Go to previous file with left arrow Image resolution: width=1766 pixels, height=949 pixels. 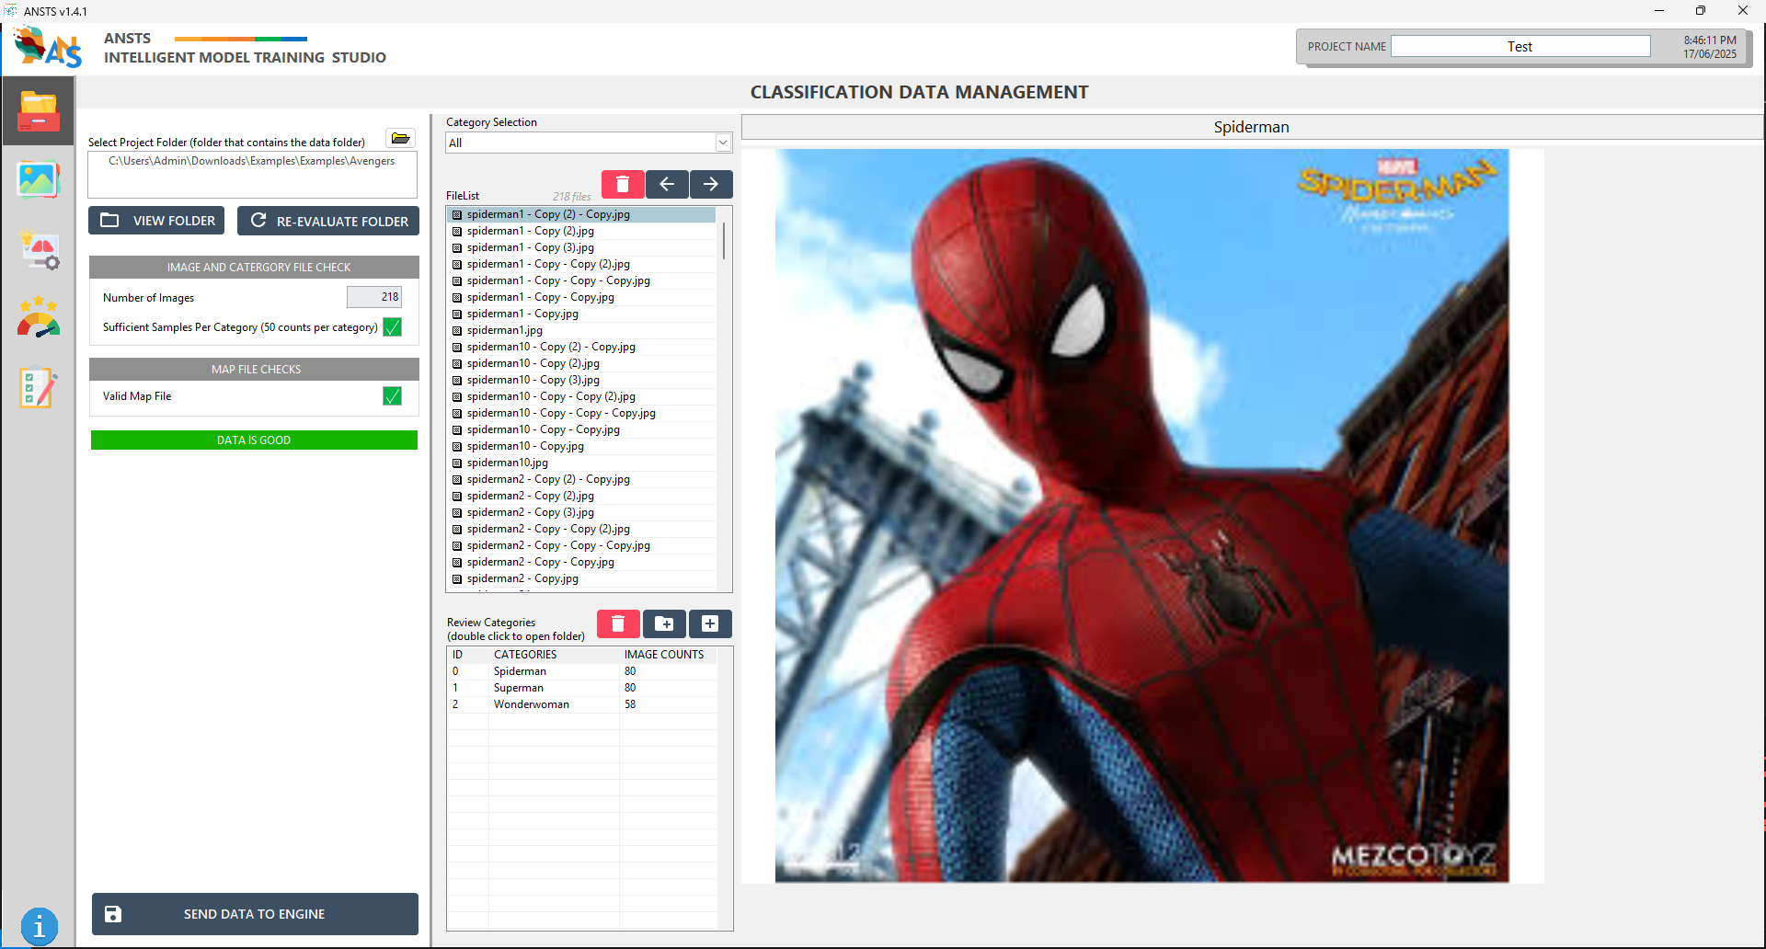tap(667, 185)
